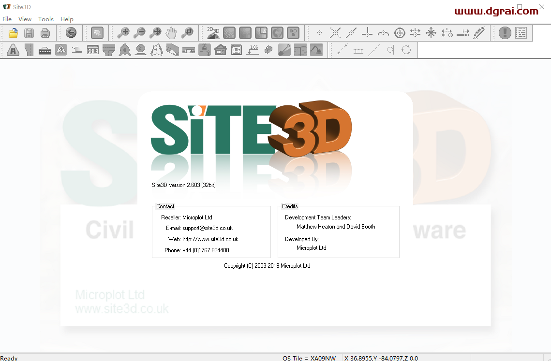Open the File menu

(x=7, y=19)
